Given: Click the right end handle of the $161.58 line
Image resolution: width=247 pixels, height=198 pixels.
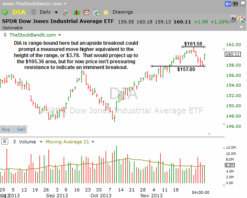Looking at the screenshot, I should click(x=204, y=47).
